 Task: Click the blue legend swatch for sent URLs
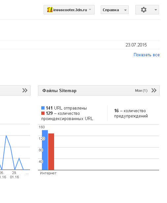43,108
